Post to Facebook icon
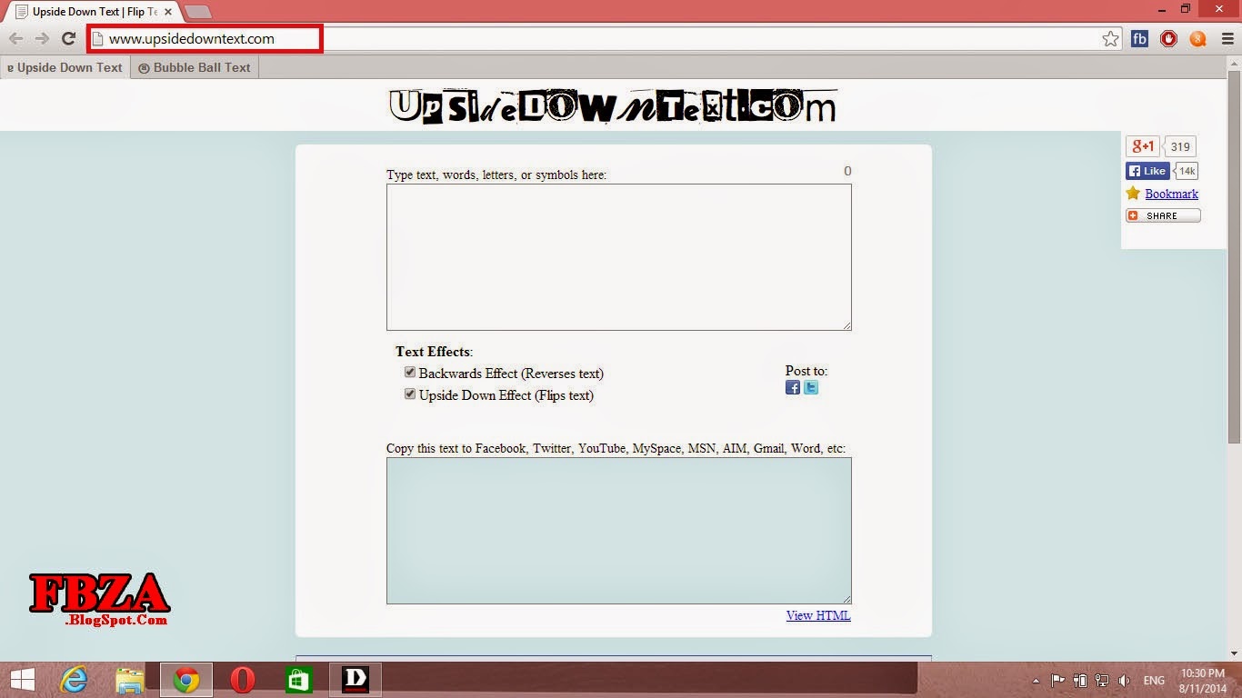Viewport: 1242px width, 698px height. coord(793,387)
